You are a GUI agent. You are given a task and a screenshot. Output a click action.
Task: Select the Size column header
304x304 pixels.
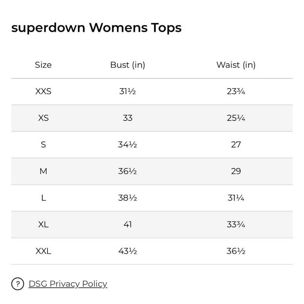point(43,65)
